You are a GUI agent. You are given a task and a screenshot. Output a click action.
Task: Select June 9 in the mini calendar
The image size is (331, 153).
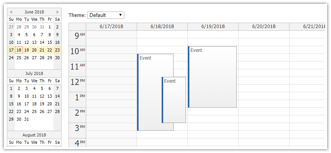[57, 35]
